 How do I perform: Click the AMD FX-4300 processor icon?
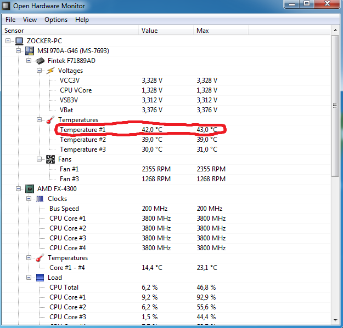point(30,189)
